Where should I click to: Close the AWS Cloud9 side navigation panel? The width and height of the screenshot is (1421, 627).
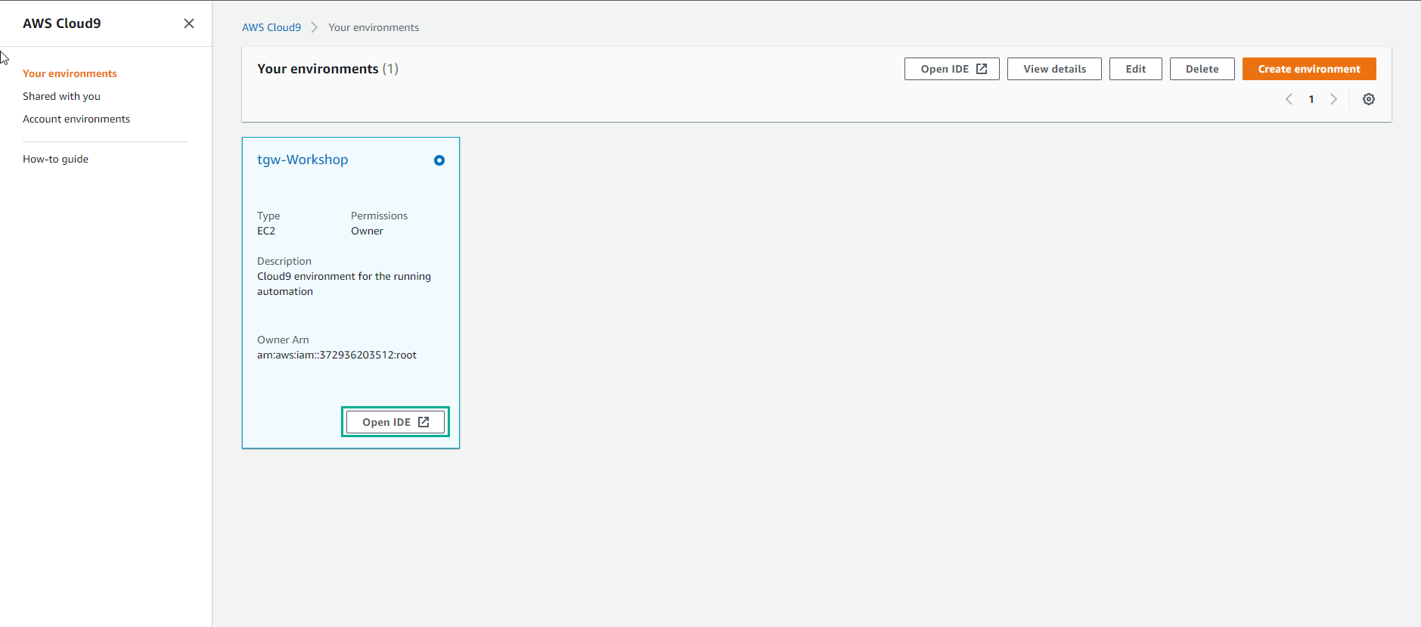[189, 23]
